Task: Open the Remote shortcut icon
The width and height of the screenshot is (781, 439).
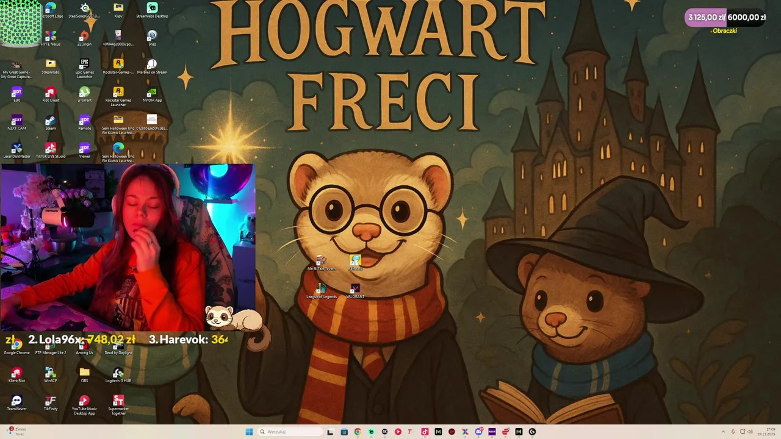Action: point(84,123)
